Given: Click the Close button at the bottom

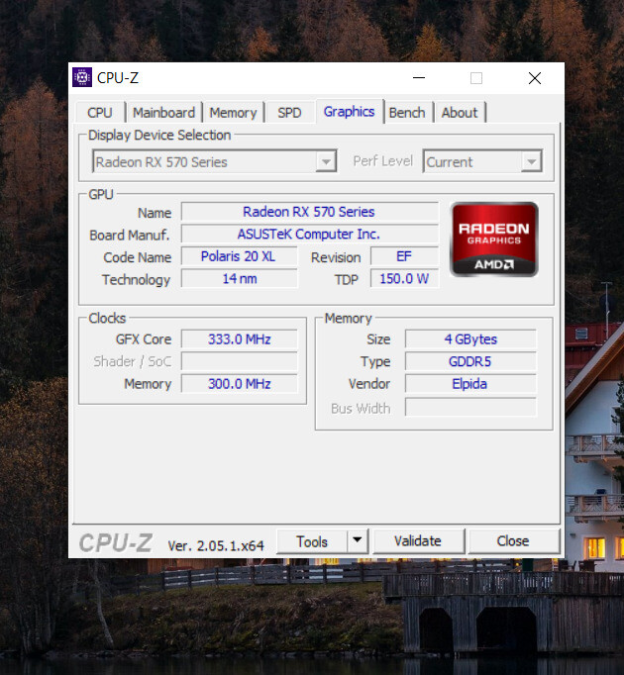Looking at the screenshot, I should tap(513, 540).
